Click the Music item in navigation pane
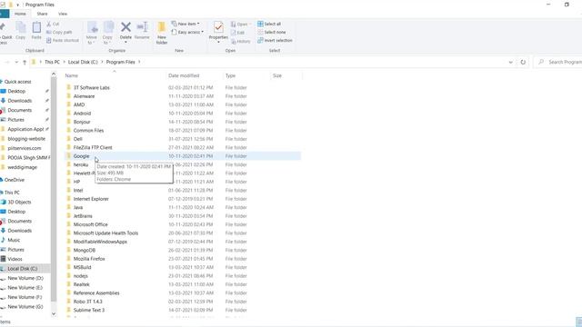Viewport: 582px width, 327px height. (x=14, y=240)
